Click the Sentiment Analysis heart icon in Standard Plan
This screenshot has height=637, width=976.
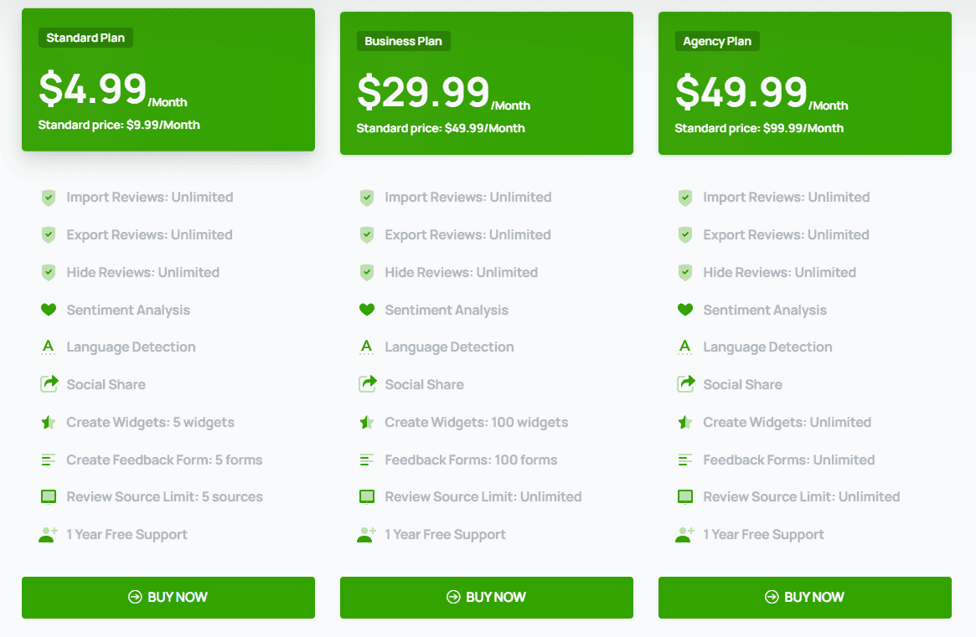coord(49,309)
